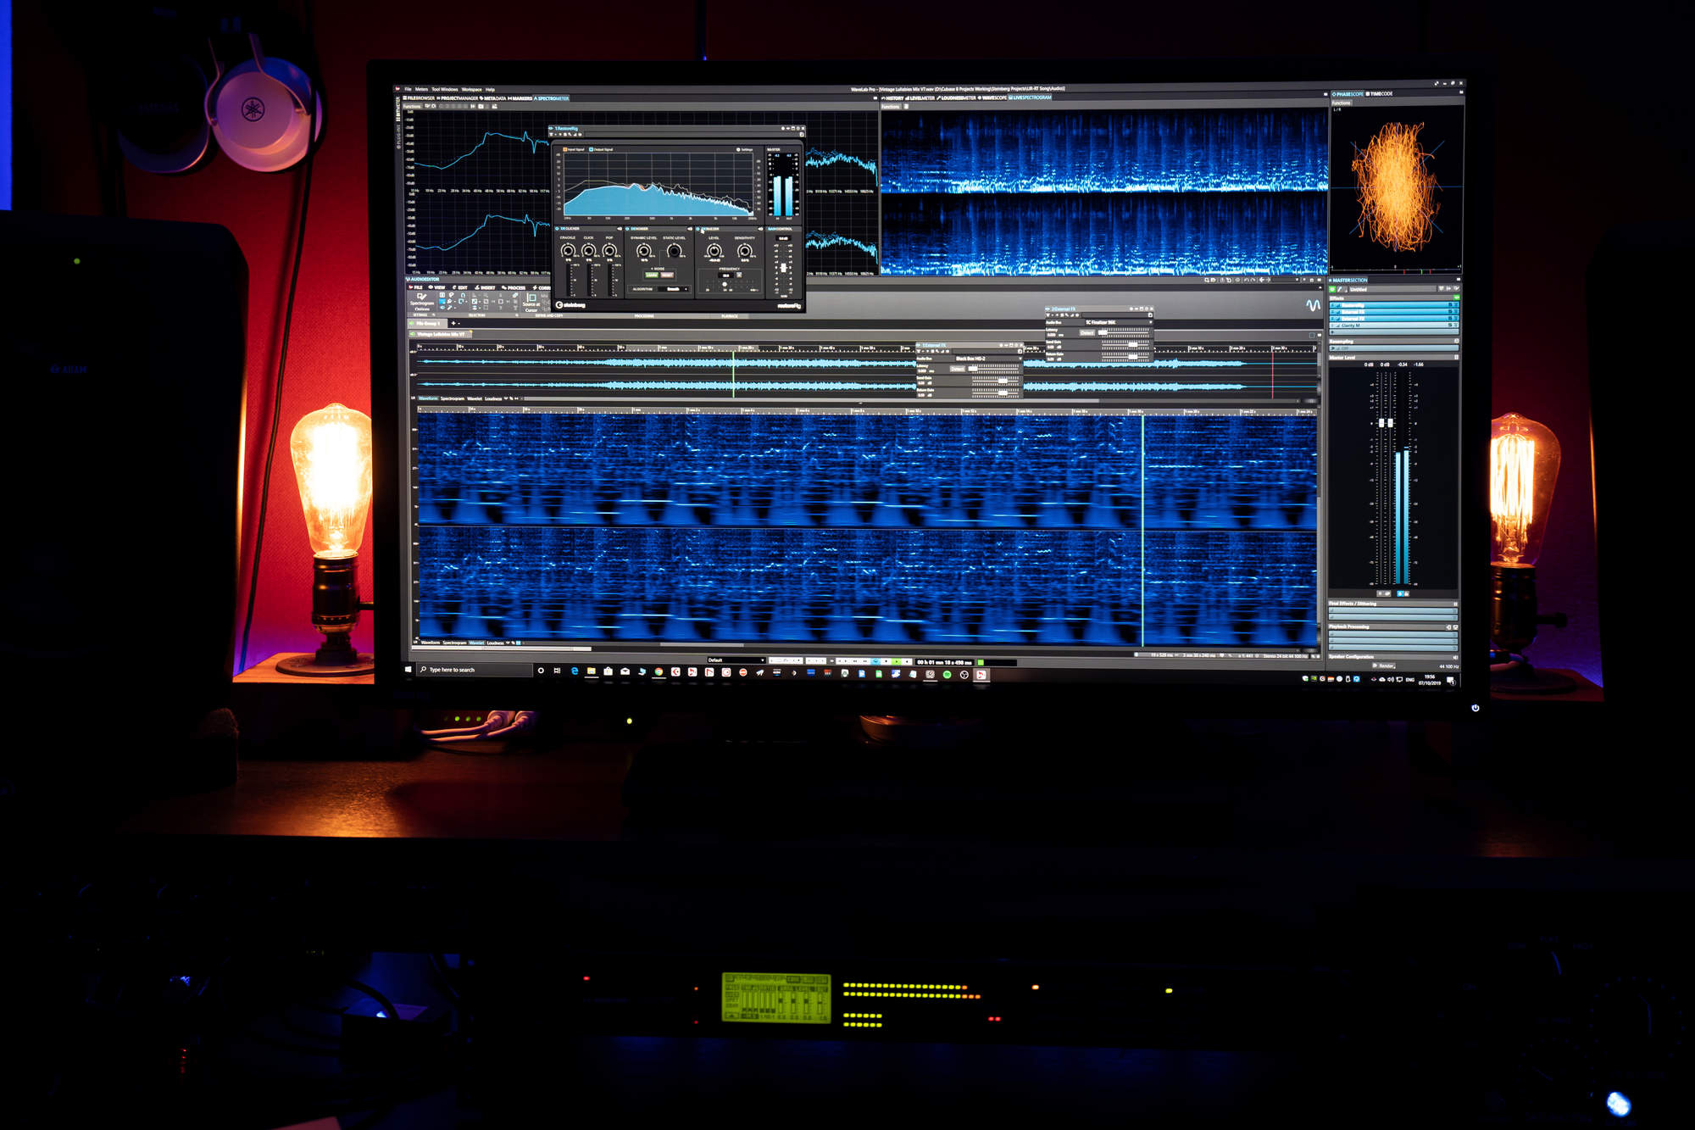Click the Windows taskbar search box

[x=470, y=670]
